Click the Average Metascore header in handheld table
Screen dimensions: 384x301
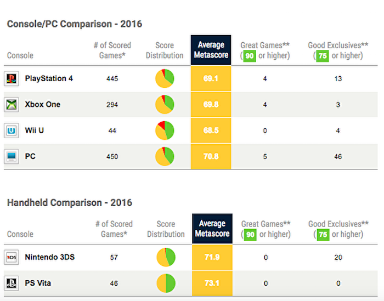(x=212, y=229)
